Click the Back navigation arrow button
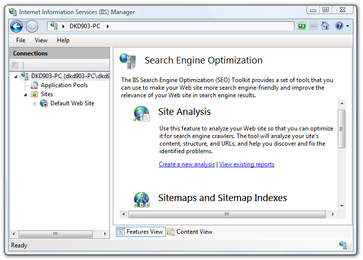The image size is (363, 260). pos(16,26)
